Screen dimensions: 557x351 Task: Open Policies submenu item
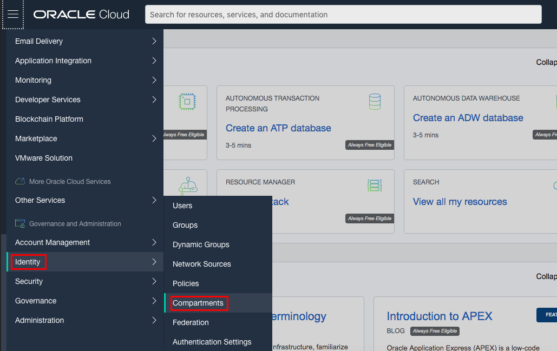(x=218, y=283)
